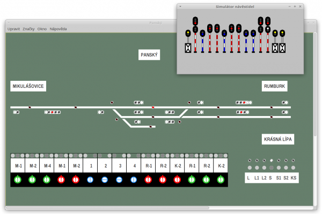Open the Značky menu
Viewport: 322px width, 214px height.
[28, 29]
